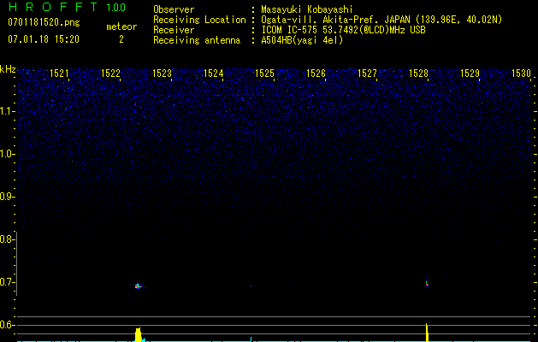Click the Receiving antenna field label
Image resolution: width=538 pixels, height=342 pixels.
(197, 40)
